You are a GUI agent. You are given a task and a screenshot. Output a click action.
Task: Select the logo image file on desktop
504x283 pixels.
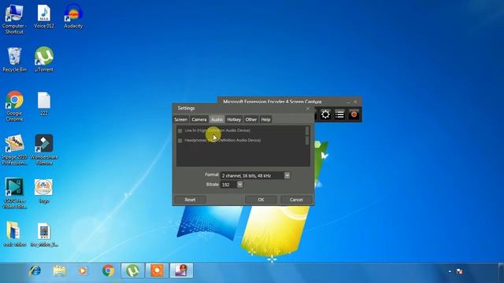point(44,191)
